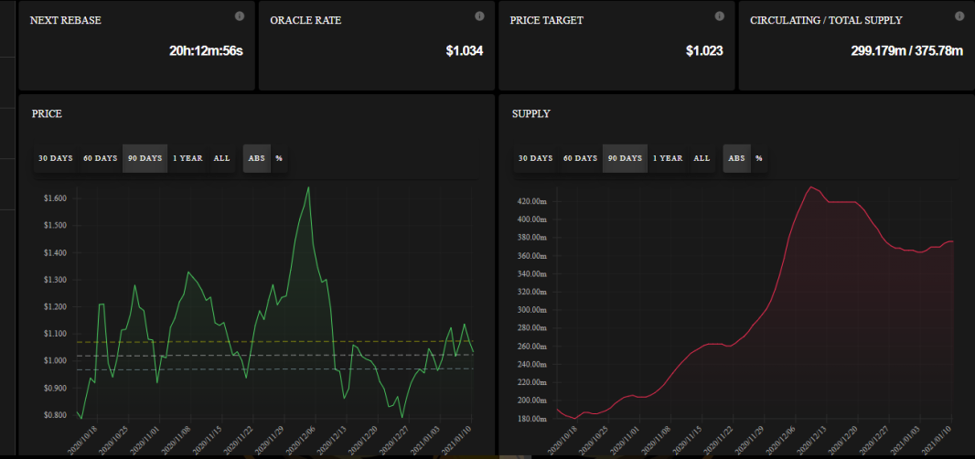Click the supply curve peak above 420.00m

(811, 187)
